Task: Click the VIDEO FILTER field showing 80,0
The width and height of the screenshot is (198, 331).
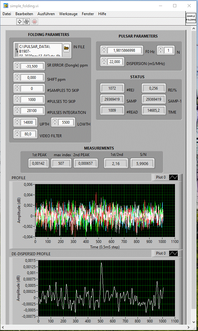Action: pyautogui.click(x=28, y=133)
